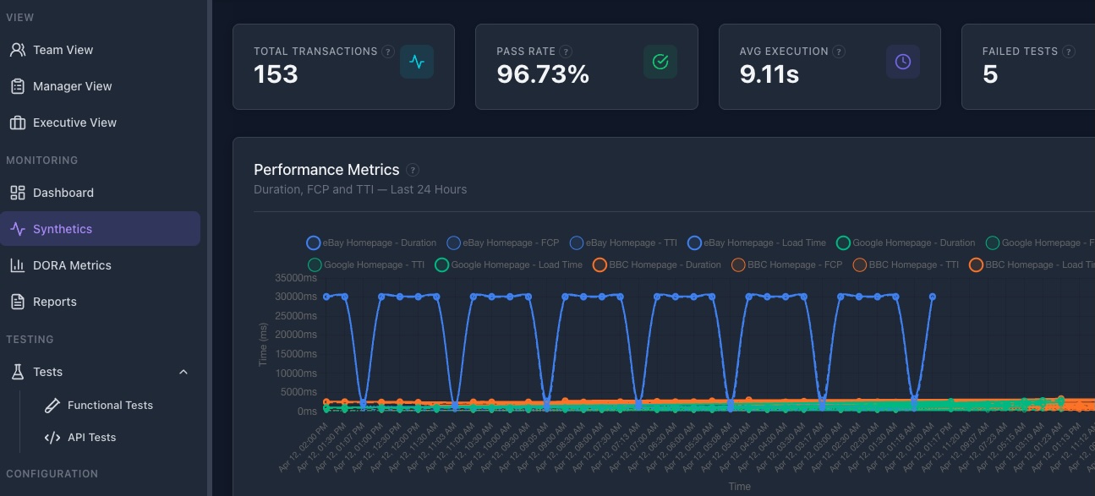Open the Total Transactions help tooltip
The image size is (1095, 496).
[x=387, y=52]
